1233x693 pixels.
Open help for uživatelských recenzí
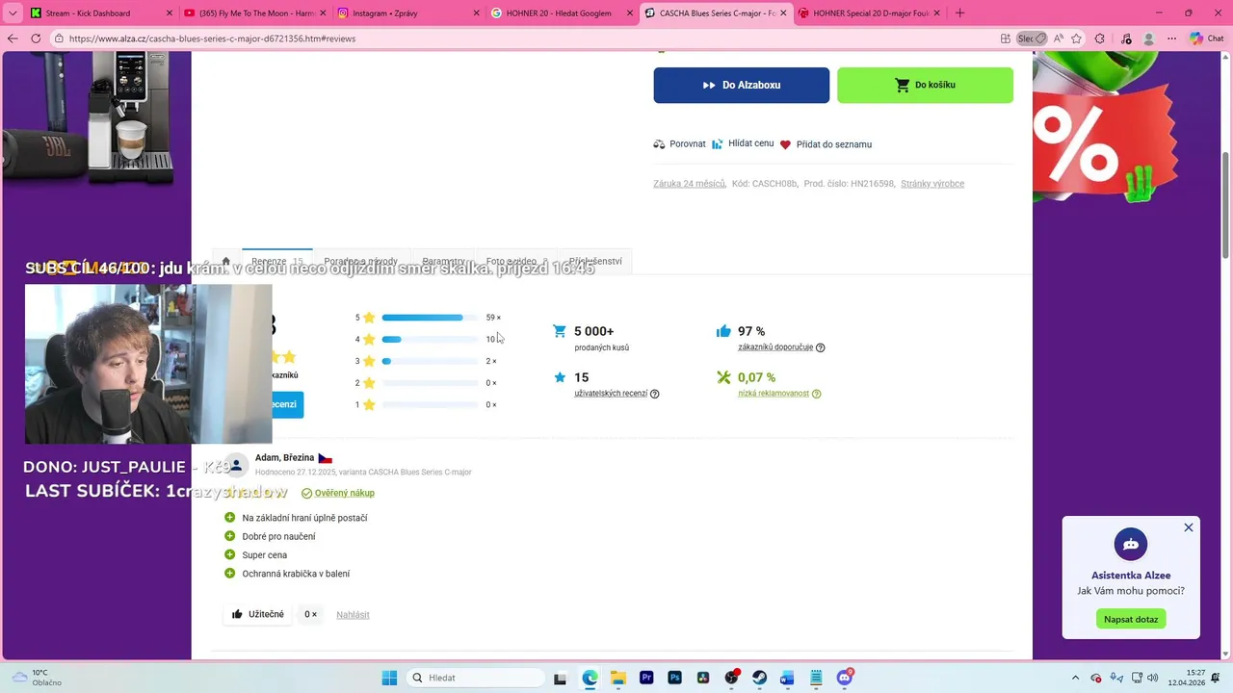coord(655,394)
